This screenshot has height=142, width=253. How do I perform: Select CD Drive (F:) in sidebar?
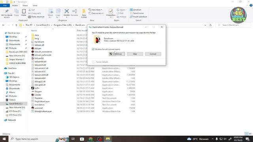point(15,111)
